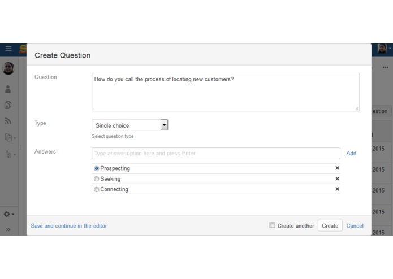Open the page tree icon in sidebar
393x279 pixels.
coord(10,154)
